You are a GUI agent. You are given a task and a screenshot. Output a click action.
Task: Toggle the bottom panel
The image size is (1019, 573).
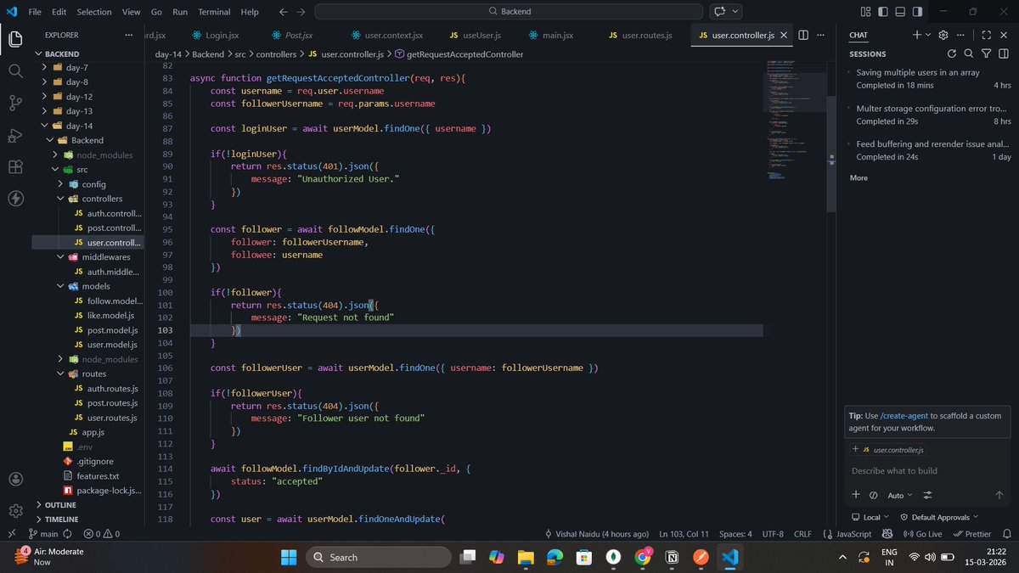click(x=900, y=12)
